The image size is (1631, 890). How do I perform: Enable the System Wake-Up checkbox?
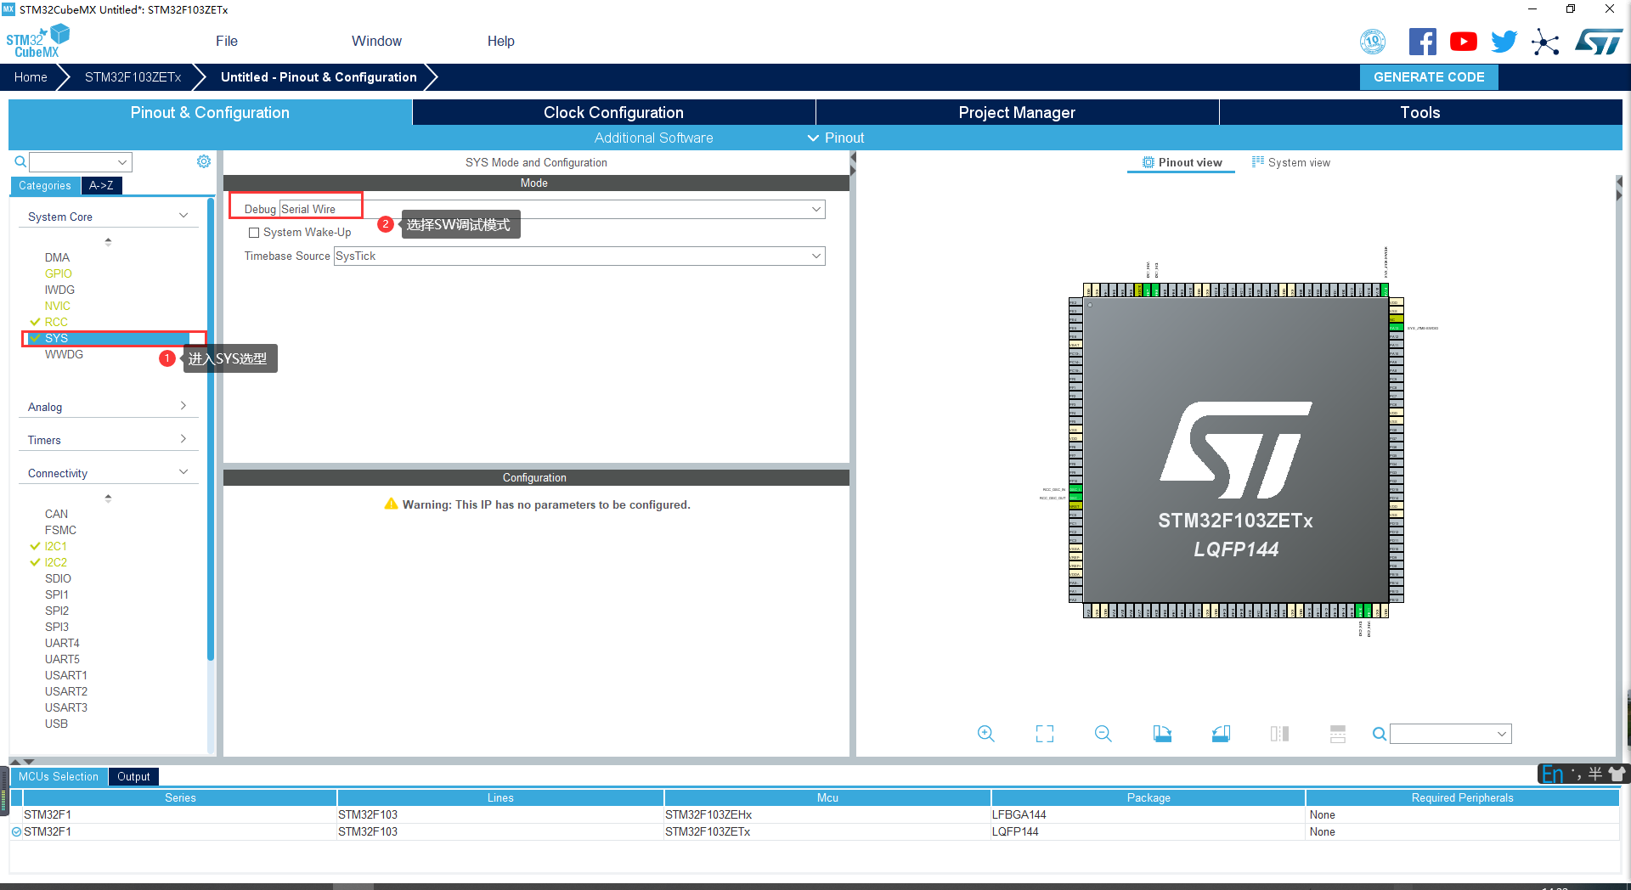click(252, 232)
